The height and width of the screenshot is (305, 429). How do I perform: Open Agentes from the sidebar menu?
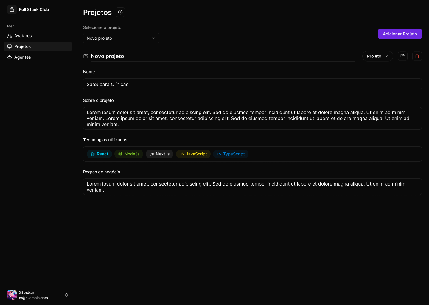click(x=23, y=57)
